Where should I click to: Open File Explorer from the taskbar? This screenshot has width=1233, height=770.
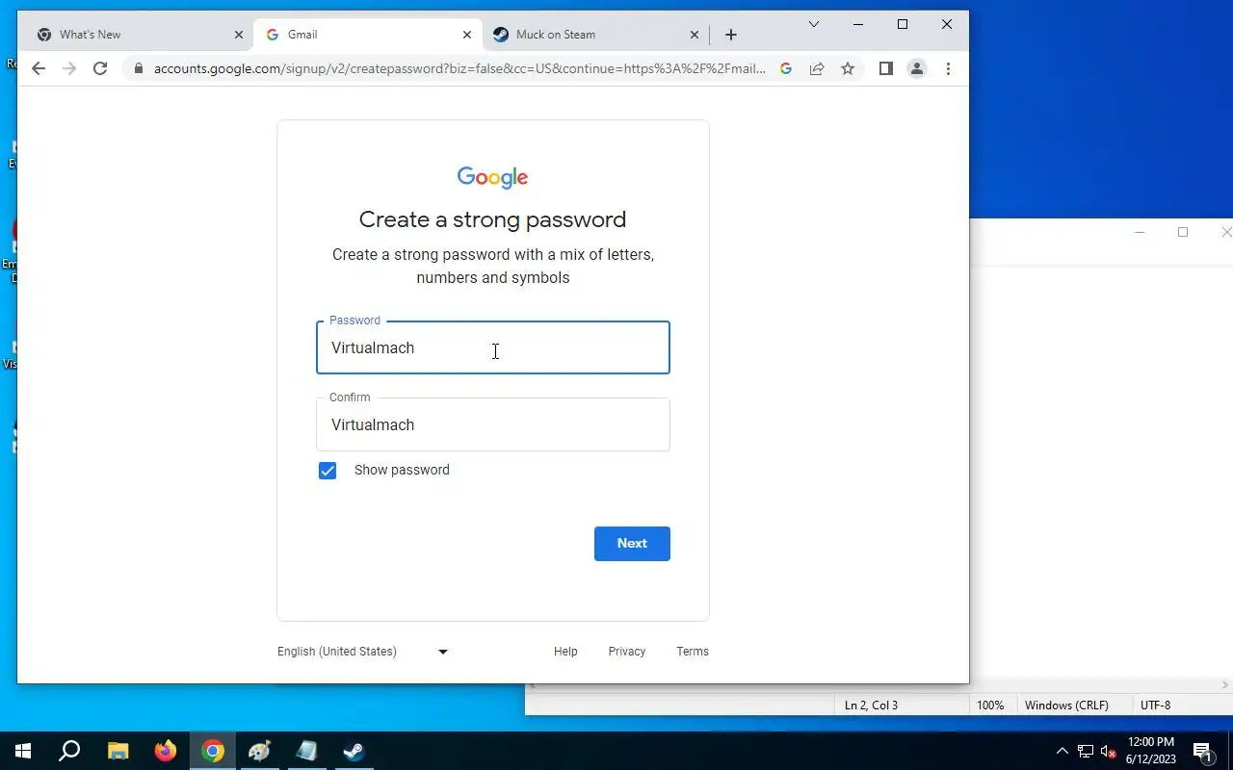click(x=118, y=751)
